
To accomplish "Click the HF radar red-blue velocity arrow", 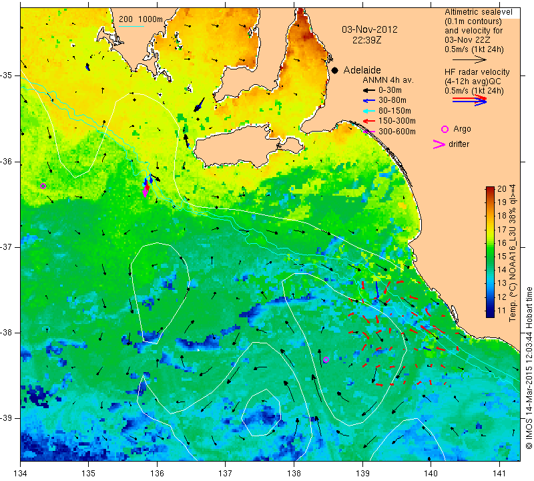I will [x=470, y=100].
